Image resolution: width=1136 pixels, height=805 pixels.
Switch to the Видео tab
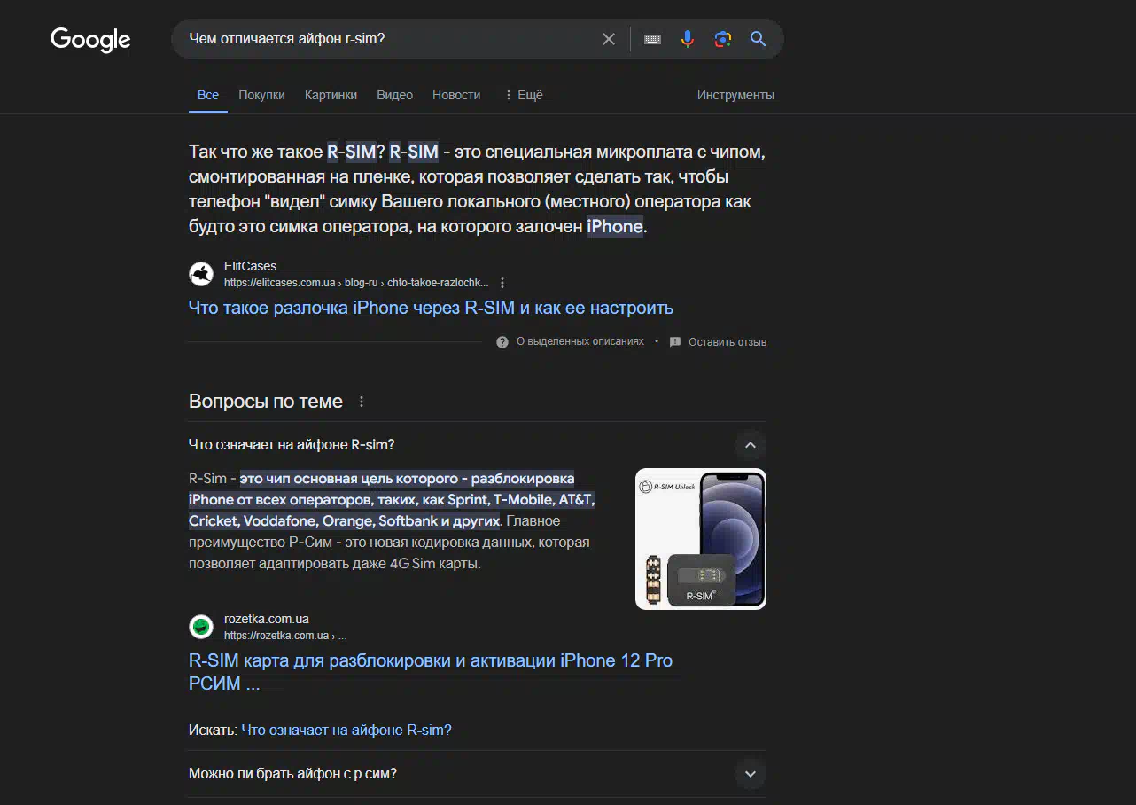coord(394,95)
